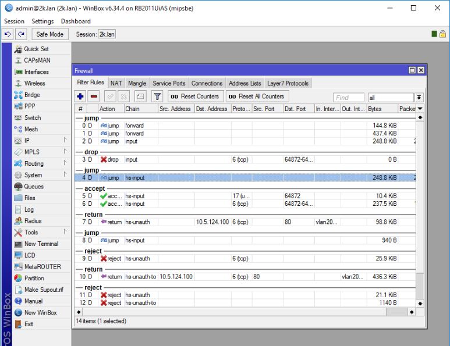Switch to the Layer7 Protocols tab

tap(288, 83)
